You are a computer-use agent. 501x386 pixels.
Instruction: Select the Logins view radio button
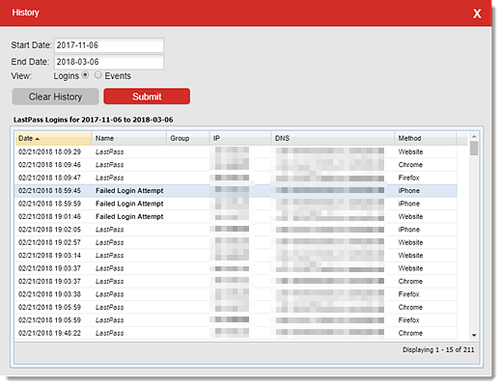85,75
